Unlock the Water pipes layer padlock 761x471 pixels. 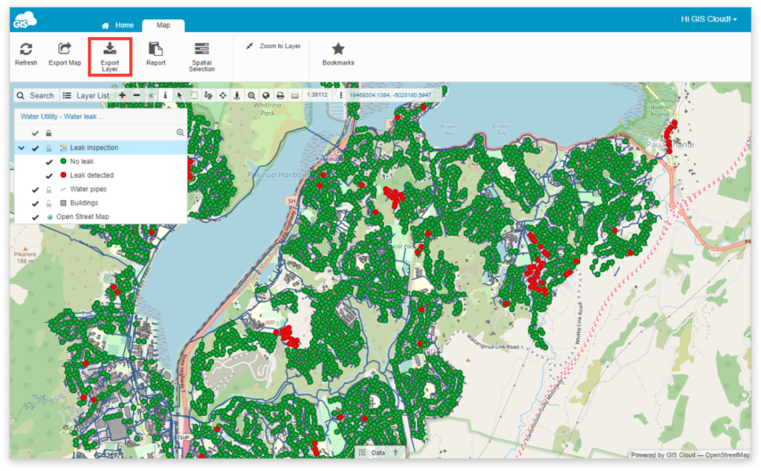[x=49, y=189]
